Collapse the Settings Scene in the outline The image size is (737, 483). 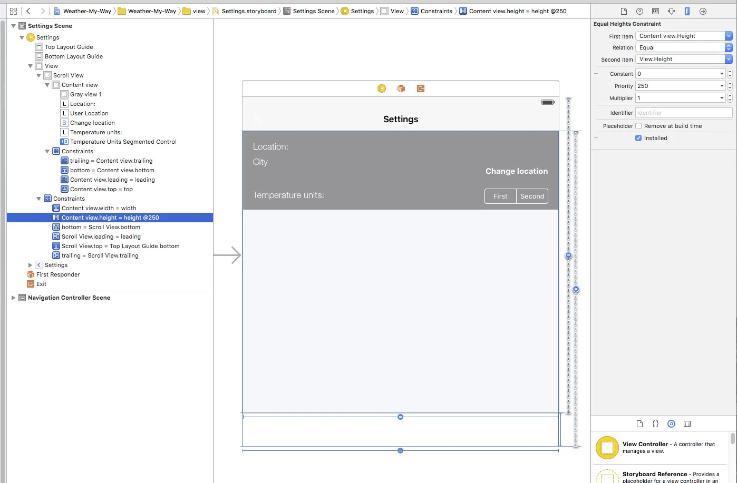[x=14, y=26]
